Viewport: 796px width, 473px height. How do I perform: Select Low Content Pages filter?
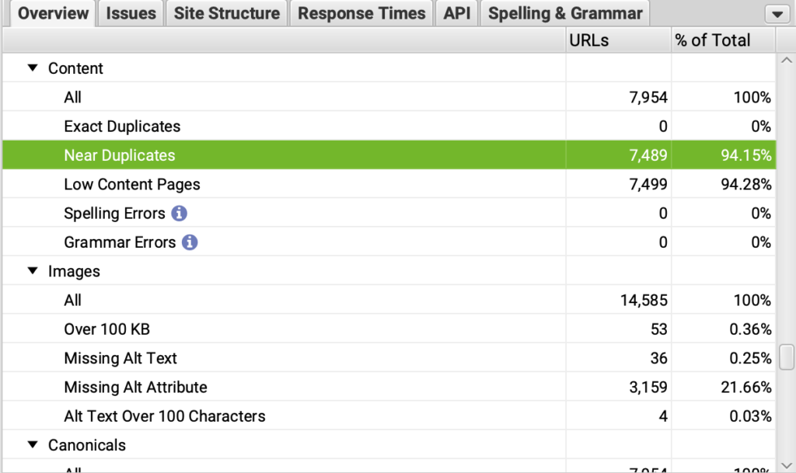point(132,185)
